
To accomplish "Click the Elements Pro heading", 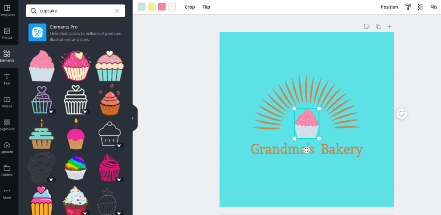I will pyautogui.click(x=64, y=27).
